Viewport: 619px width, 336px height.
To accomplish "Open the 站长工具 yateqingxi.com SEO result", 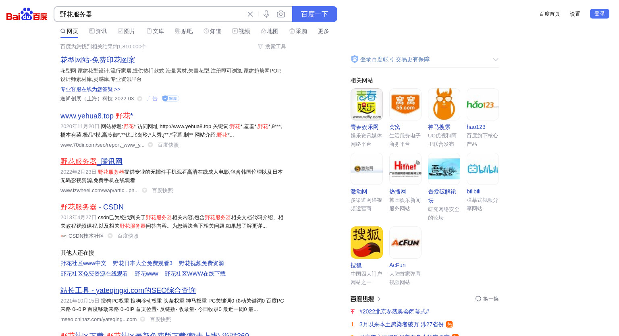I will [x=128, y=290].
